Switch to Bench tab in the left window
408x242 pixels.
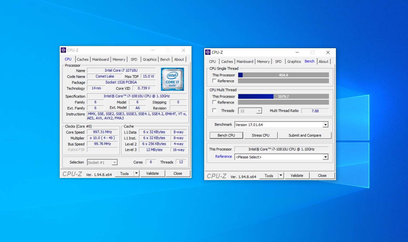click(x=165, y=60)
